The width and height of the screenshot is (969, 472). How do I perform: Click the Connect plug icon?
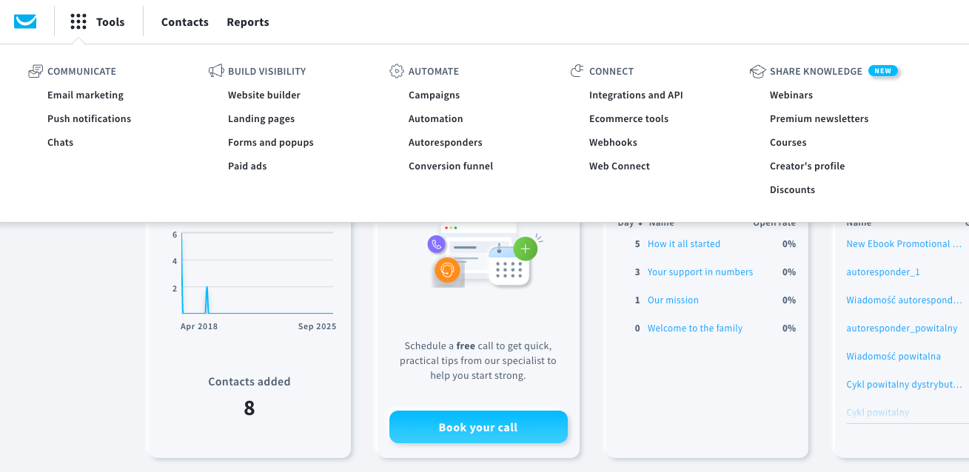pos(577,71)
